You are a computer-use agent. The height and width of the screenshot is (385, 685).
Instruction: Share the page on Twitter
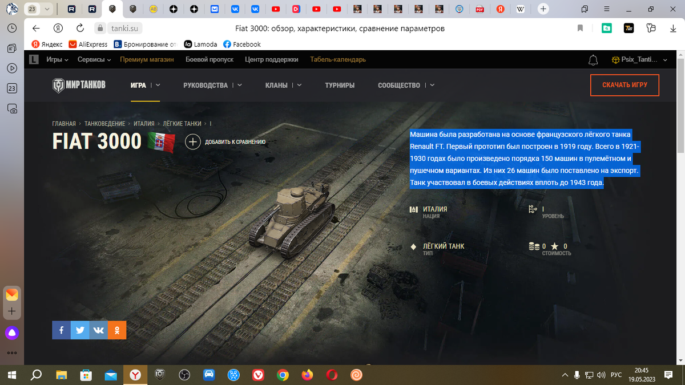coord(80,330)
